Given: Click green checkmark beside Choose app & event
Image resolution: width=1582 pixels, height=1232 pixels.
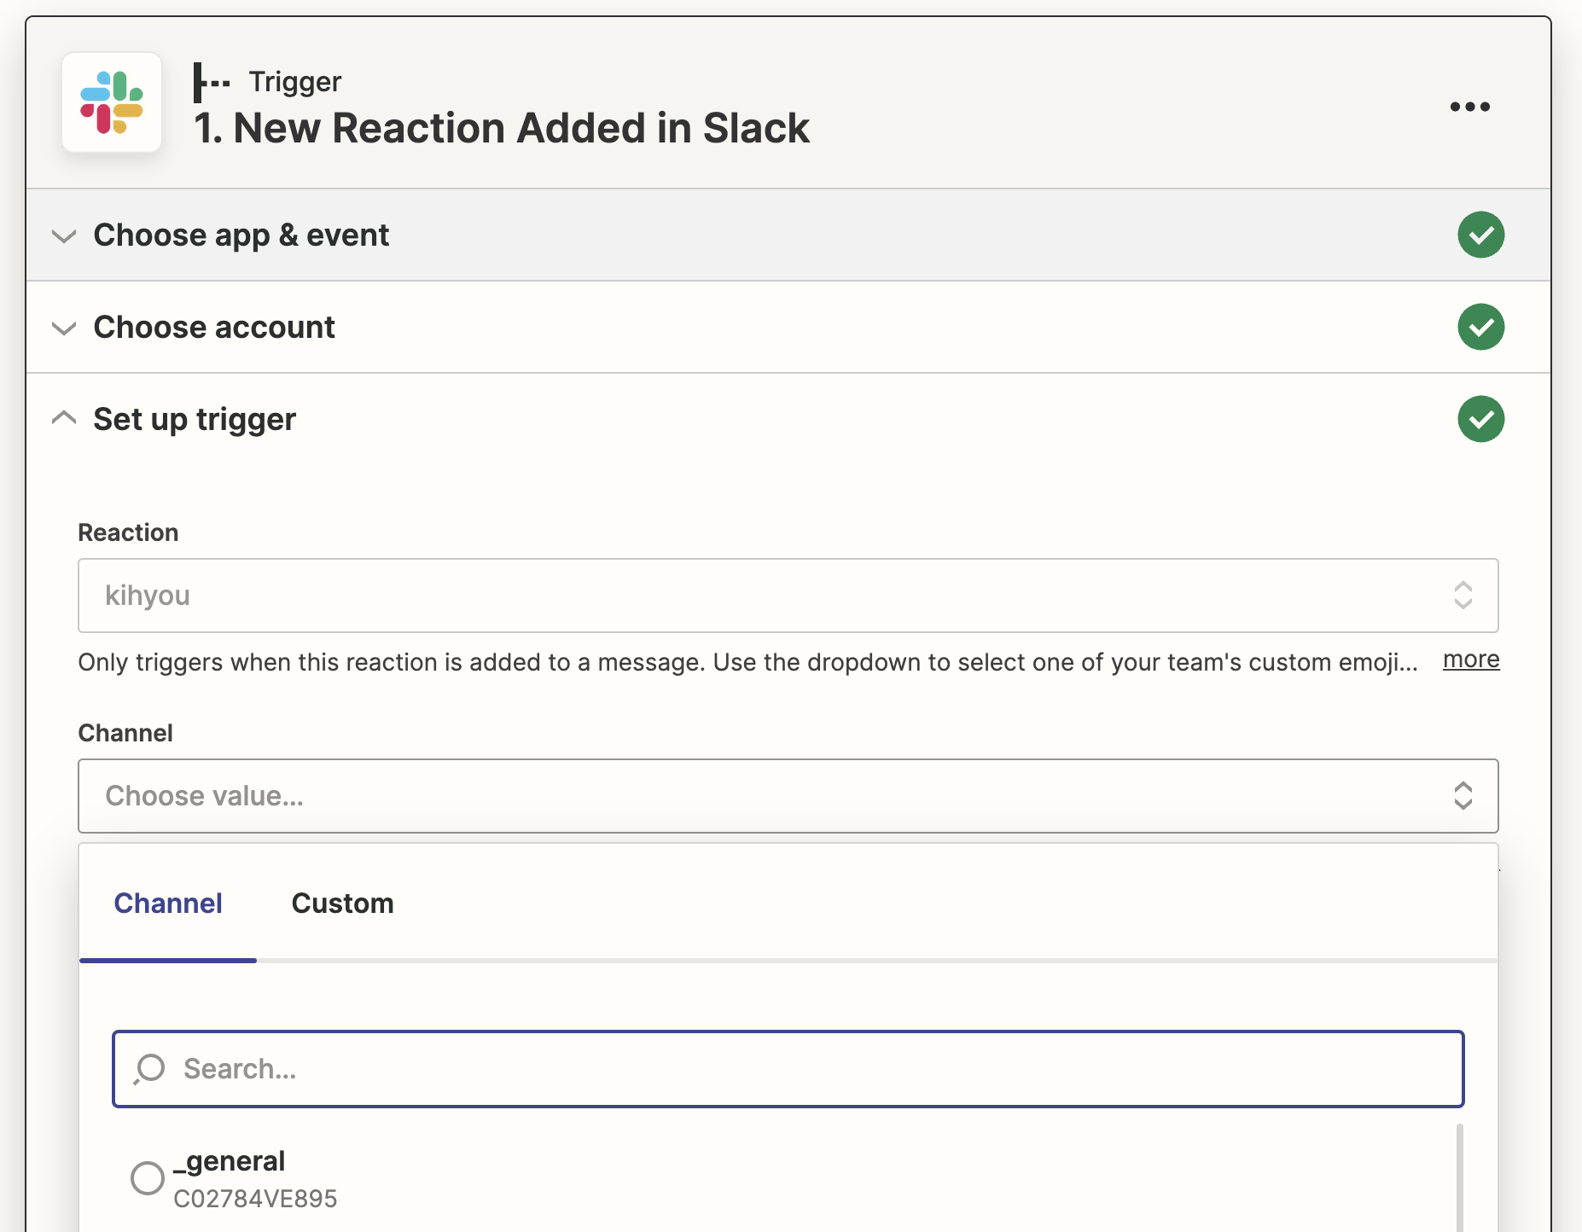Looking at the screenshot, I should pos(1480,235).
